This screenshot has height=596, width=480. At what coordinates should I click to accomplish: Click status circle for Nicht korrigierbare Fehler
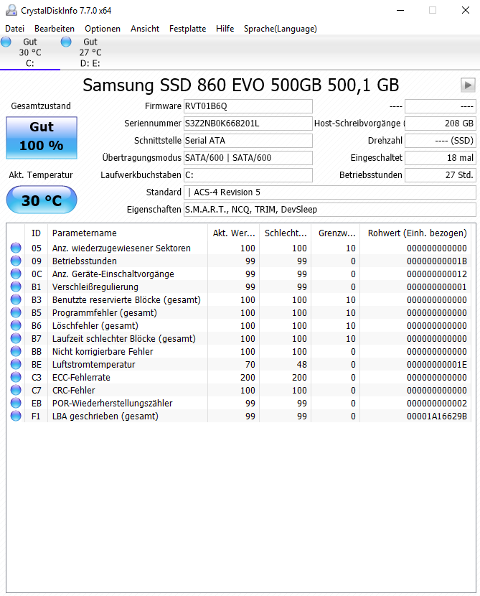pos(16,351)
